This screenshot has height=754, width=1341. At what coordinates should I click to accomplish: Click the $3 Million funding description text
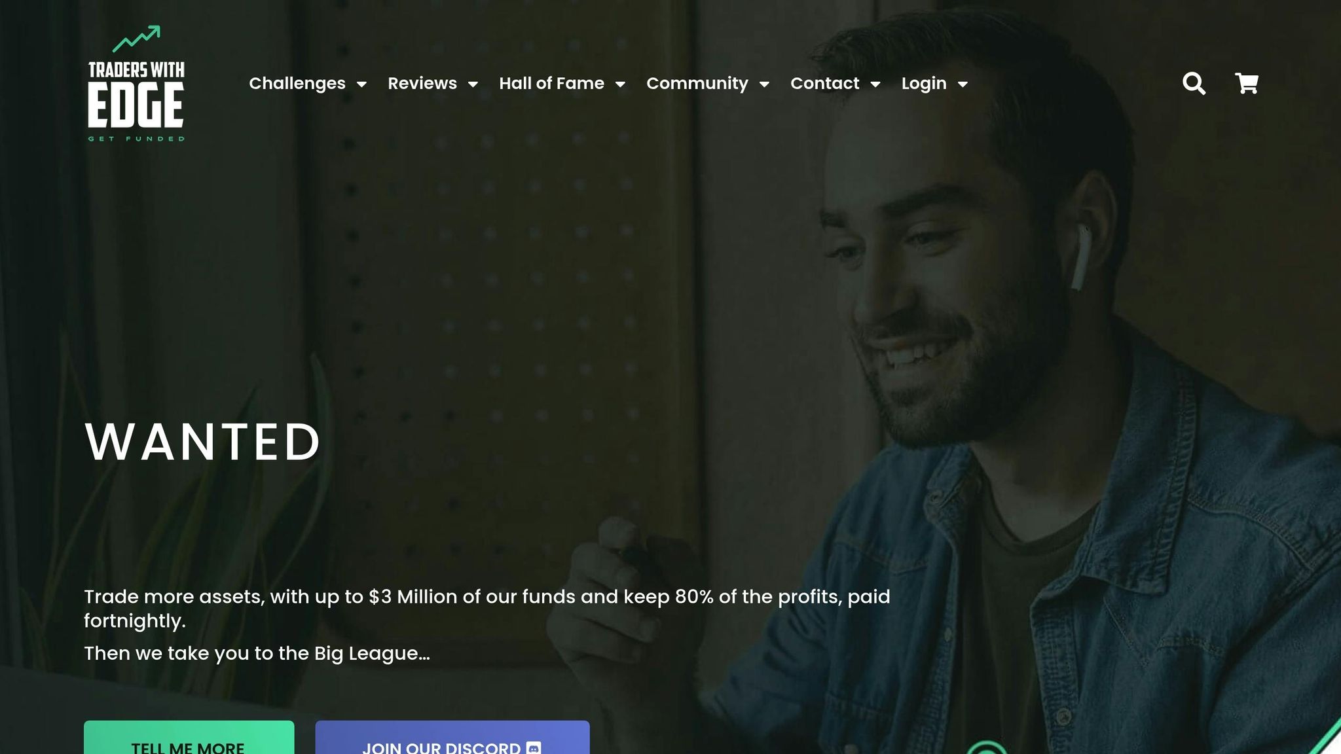tap(487, 609)
